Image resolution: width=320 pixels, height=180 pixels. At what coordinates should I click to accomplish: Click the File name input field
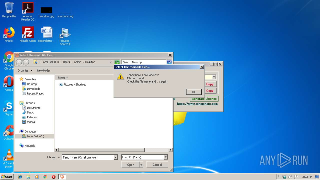pos(88,157)
